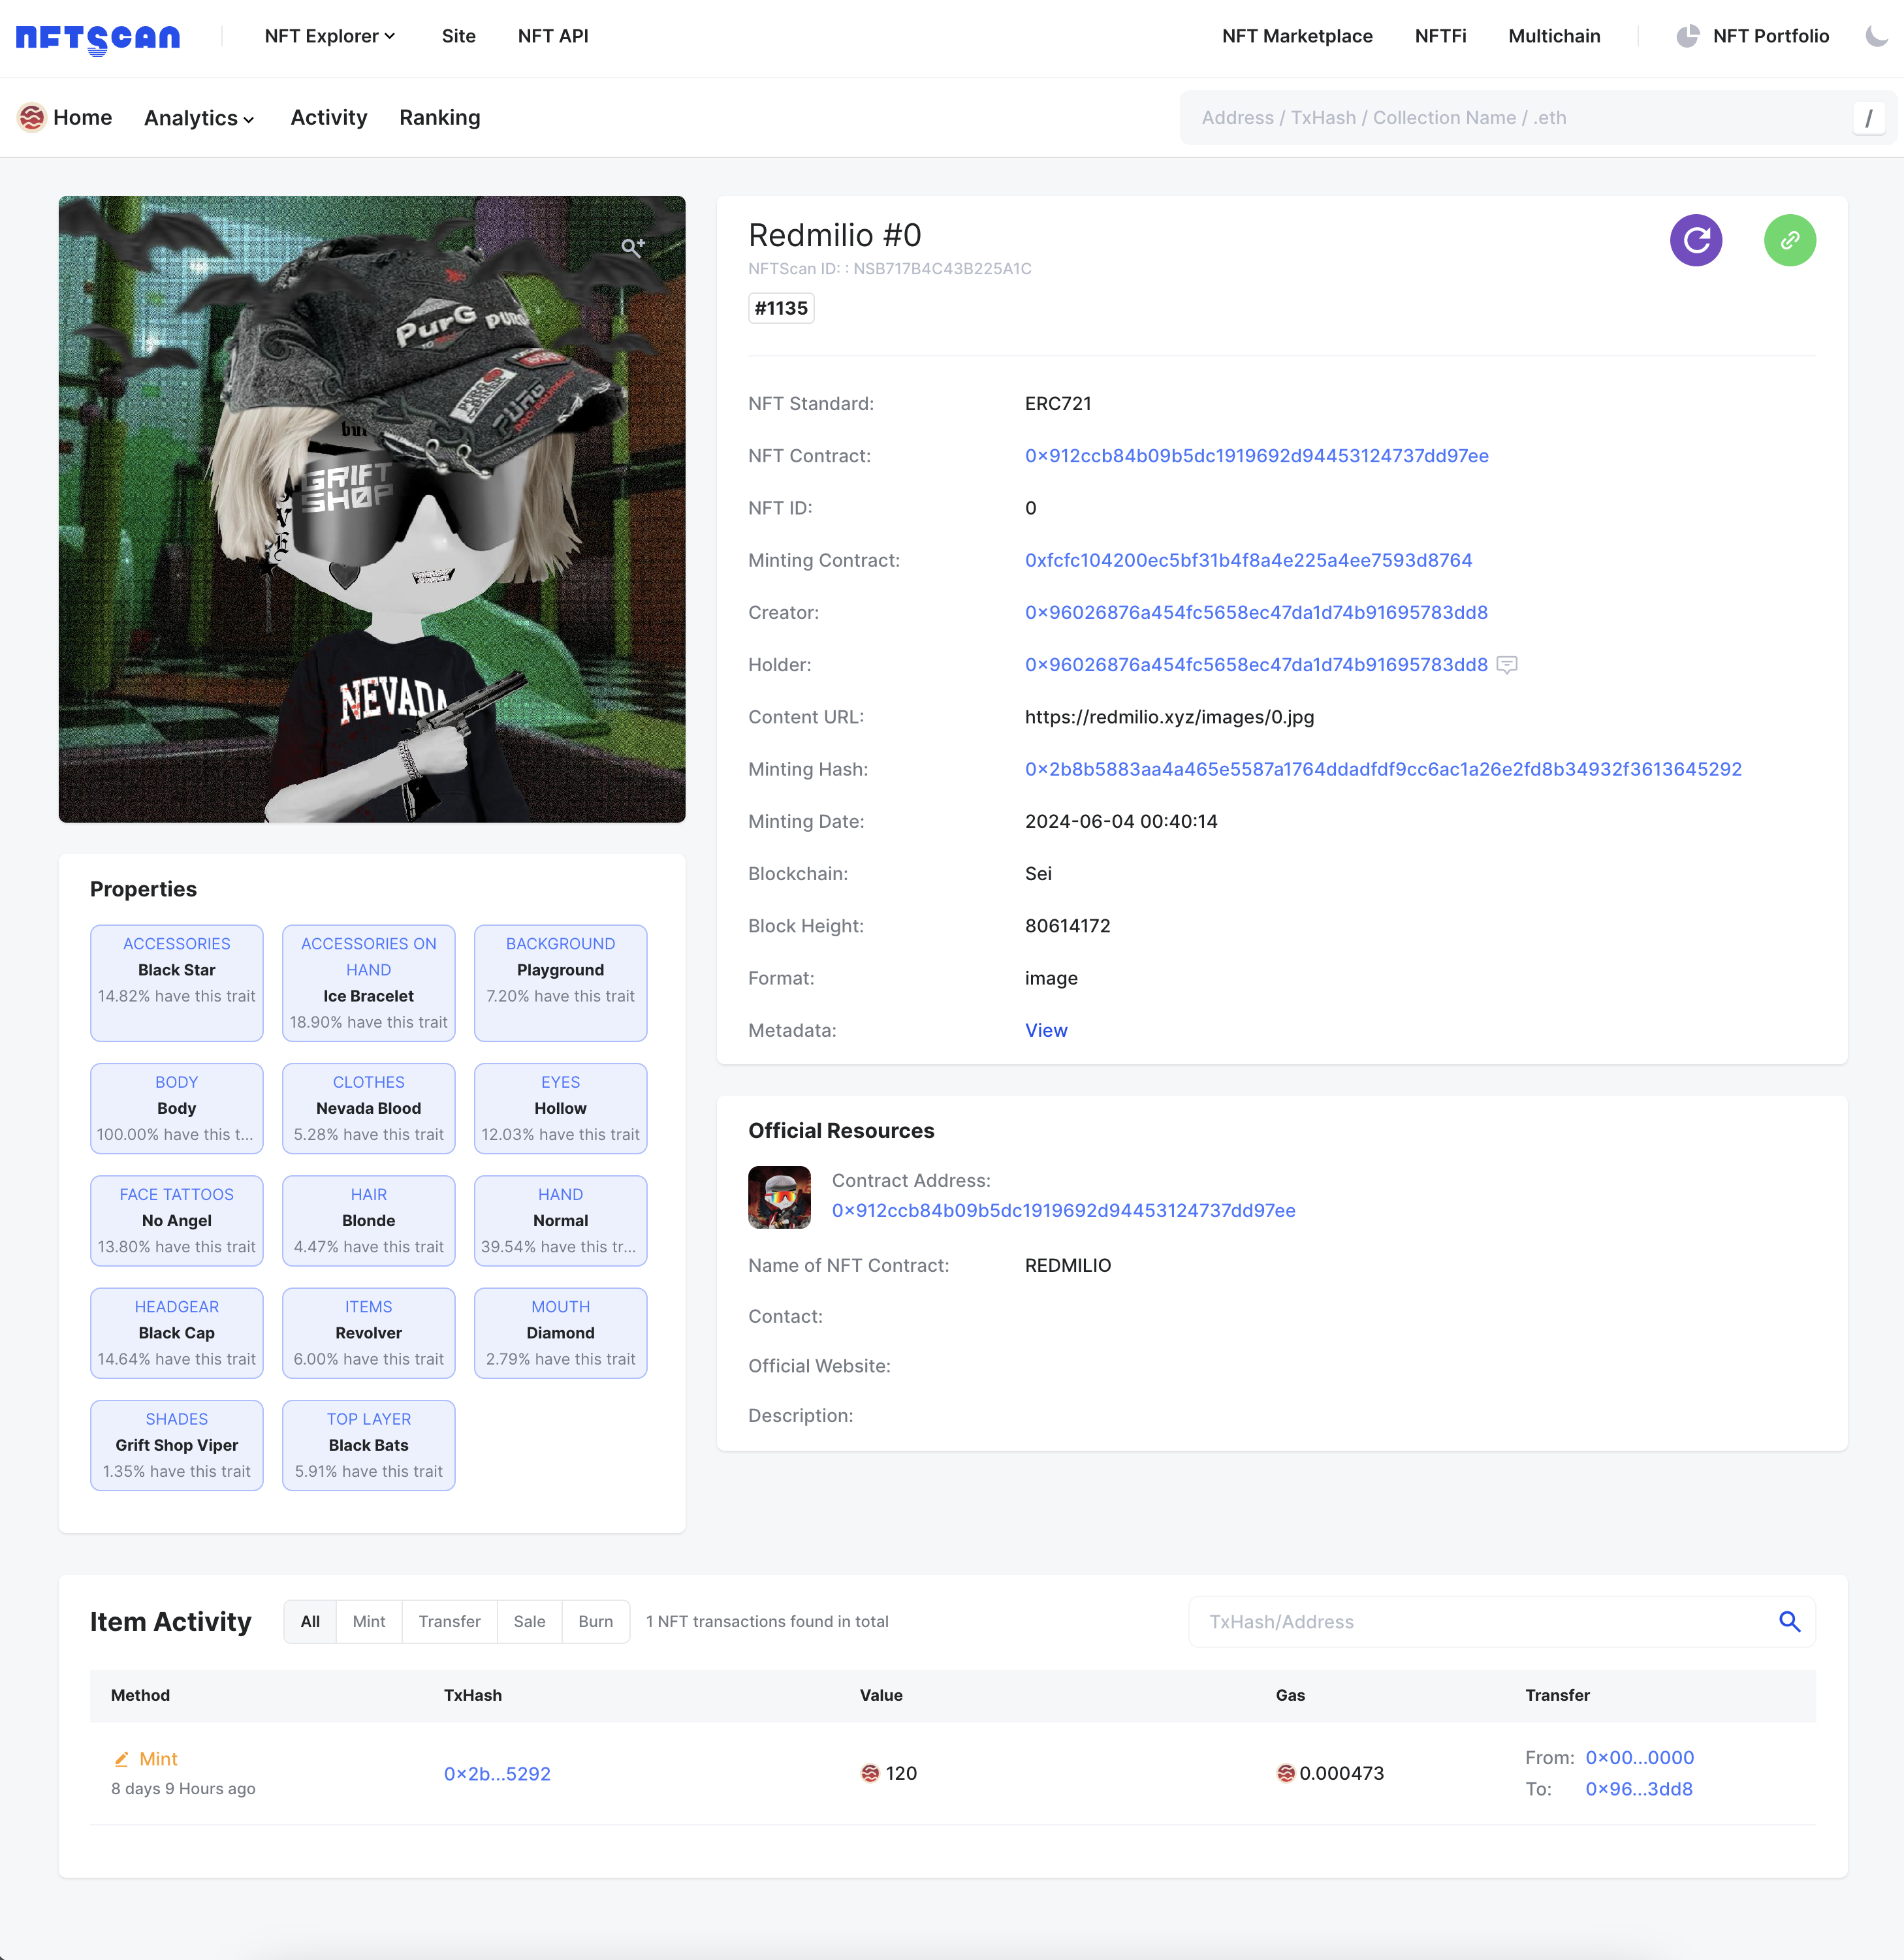The width and height of the screenshot is (1904, 1960).
Task: Expand the NFT Explorer dropdown
Action: [330, 36]
